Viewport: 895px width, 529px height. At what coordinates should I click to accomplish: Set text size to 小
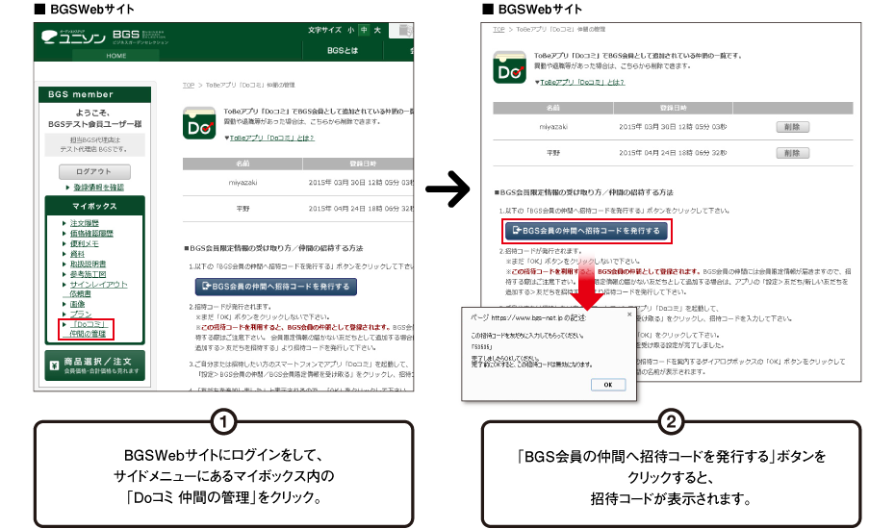(350, 30)
